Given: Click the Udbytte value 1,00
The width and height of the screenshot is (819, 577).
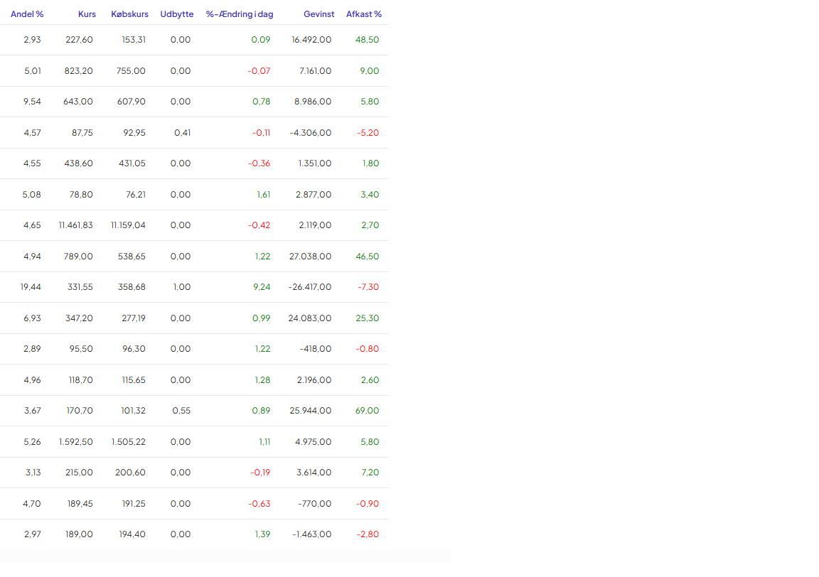Looking at the screenshot, I should click(x=181, y=287).
